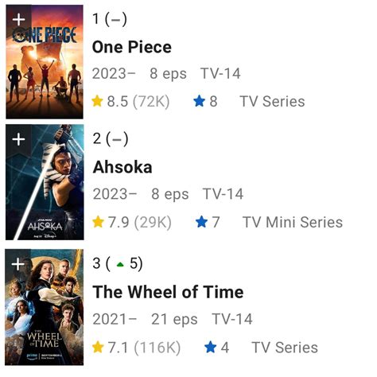Add Ahsoka to watchlist with plus icon
Screen dimensions: 377x377
pos(19,139)
